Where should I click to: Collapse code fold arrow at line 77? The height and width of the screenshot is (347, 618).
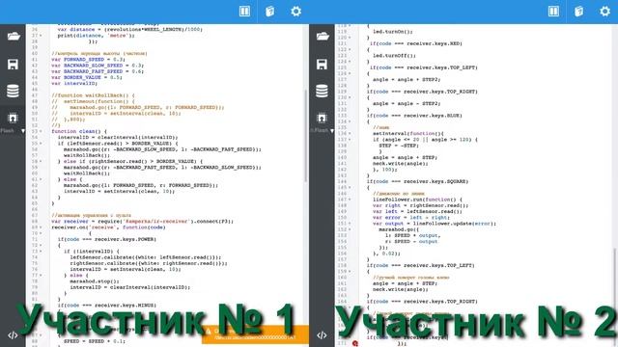(x=41, y=276)
